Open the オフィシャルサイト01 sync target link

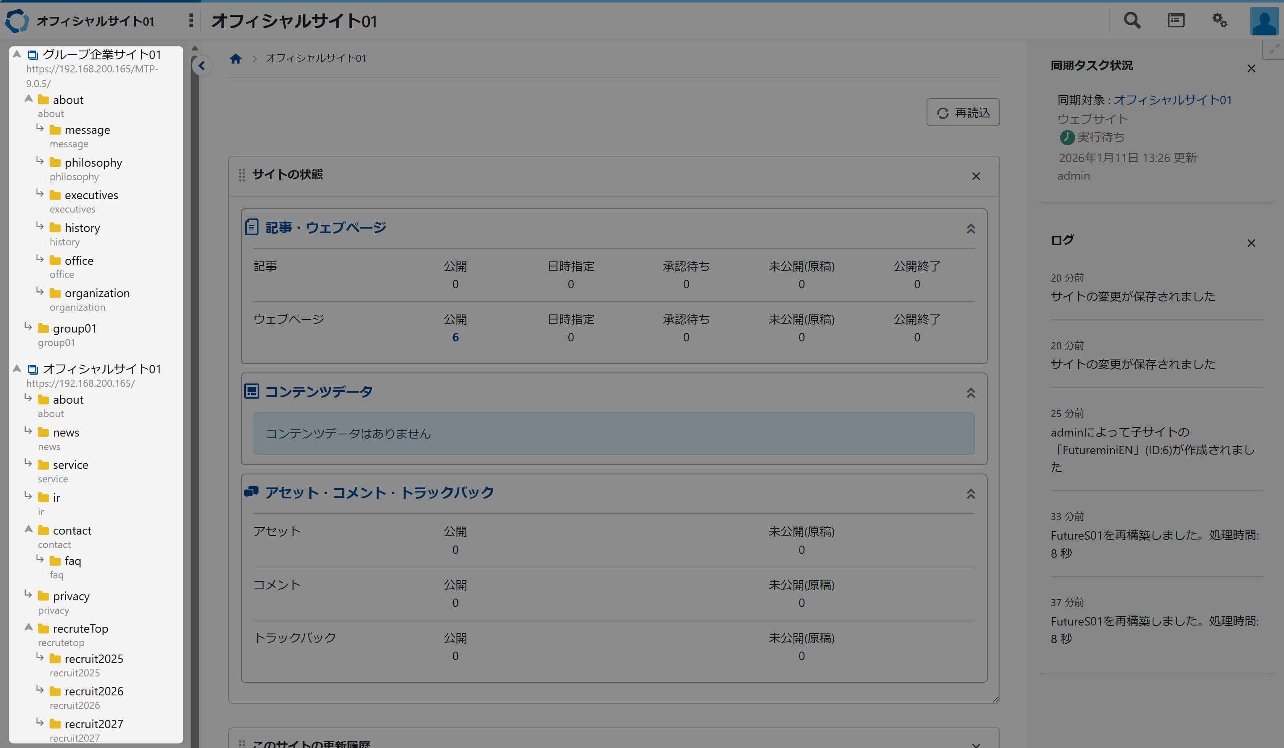pyautogui.click(x=1172, y=100)
